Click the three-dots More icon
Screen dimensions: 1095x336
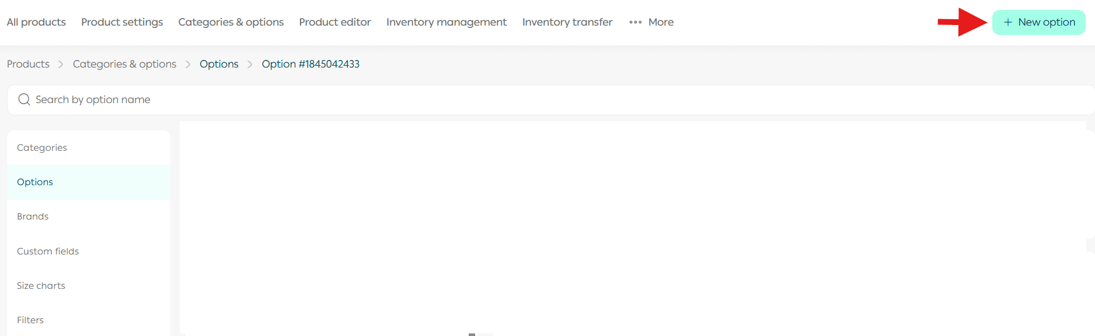tap(635, 22)
